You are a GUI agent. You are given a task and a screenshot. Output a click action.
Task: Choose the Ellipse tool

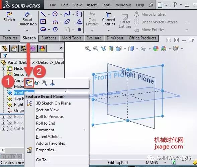tap(67, 22)
